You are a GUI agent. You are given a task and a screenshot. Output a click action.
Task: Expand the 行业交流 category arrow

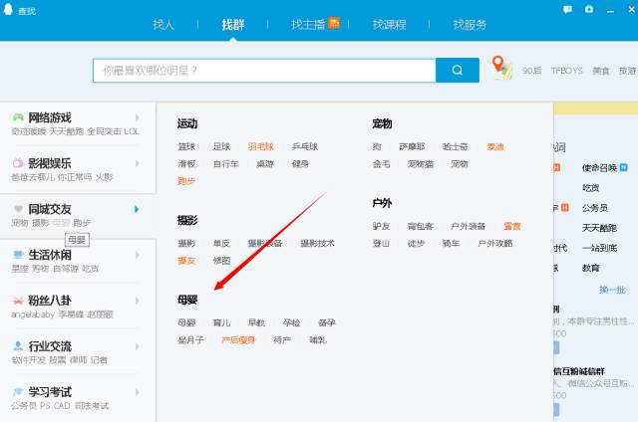coord(138,346)
